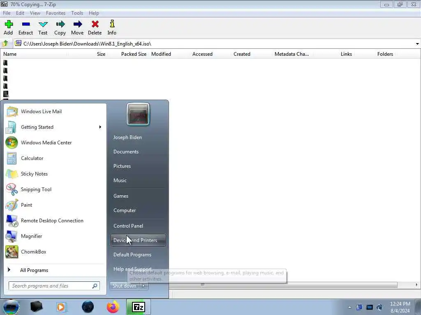Open Default Programs
Image resolution: width=421 pixels, height=315 pixels.
click(132, 255)
